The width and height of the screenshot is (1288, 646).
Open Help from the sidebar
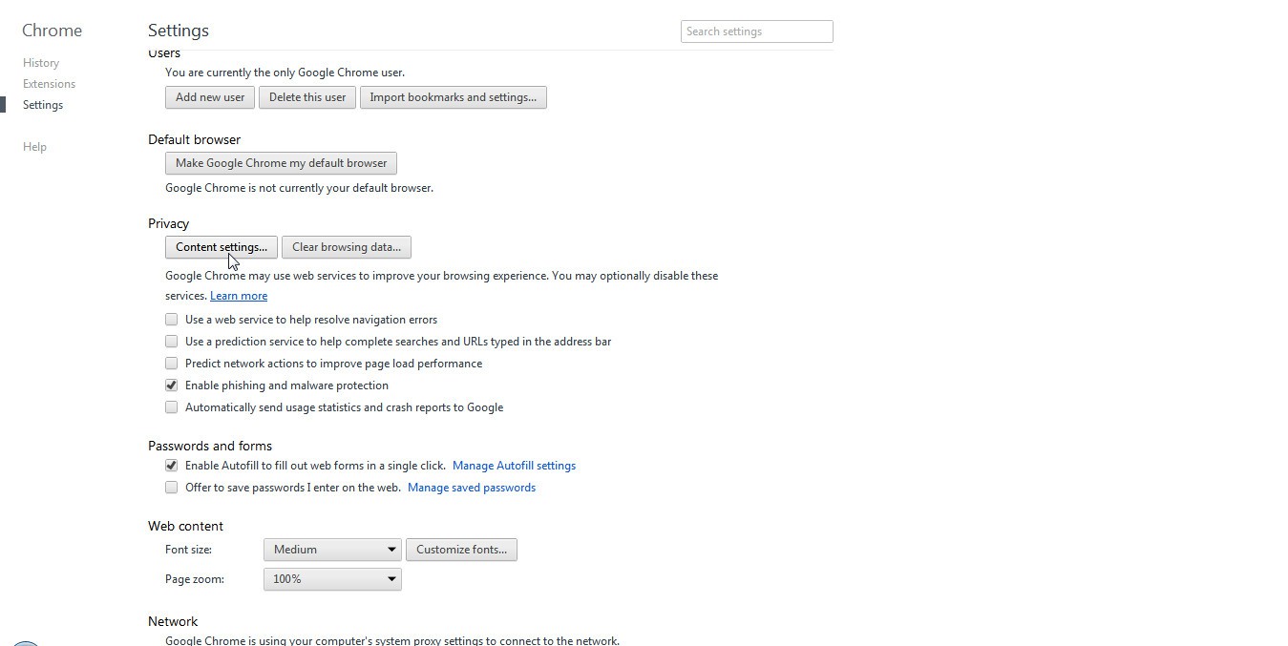tap(34, 147)
